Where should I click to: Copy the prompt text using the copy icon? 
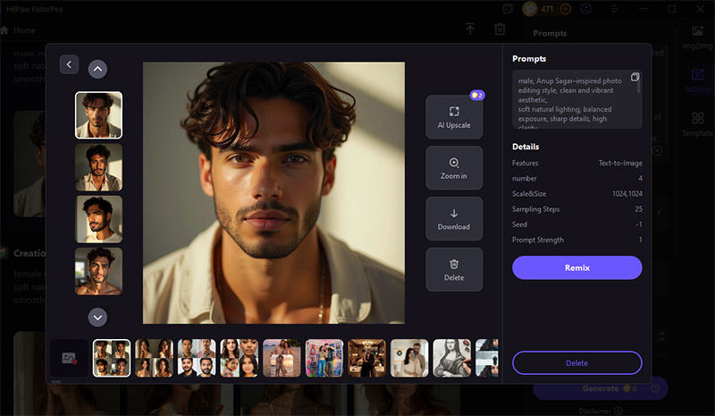(x=635, y=78)
